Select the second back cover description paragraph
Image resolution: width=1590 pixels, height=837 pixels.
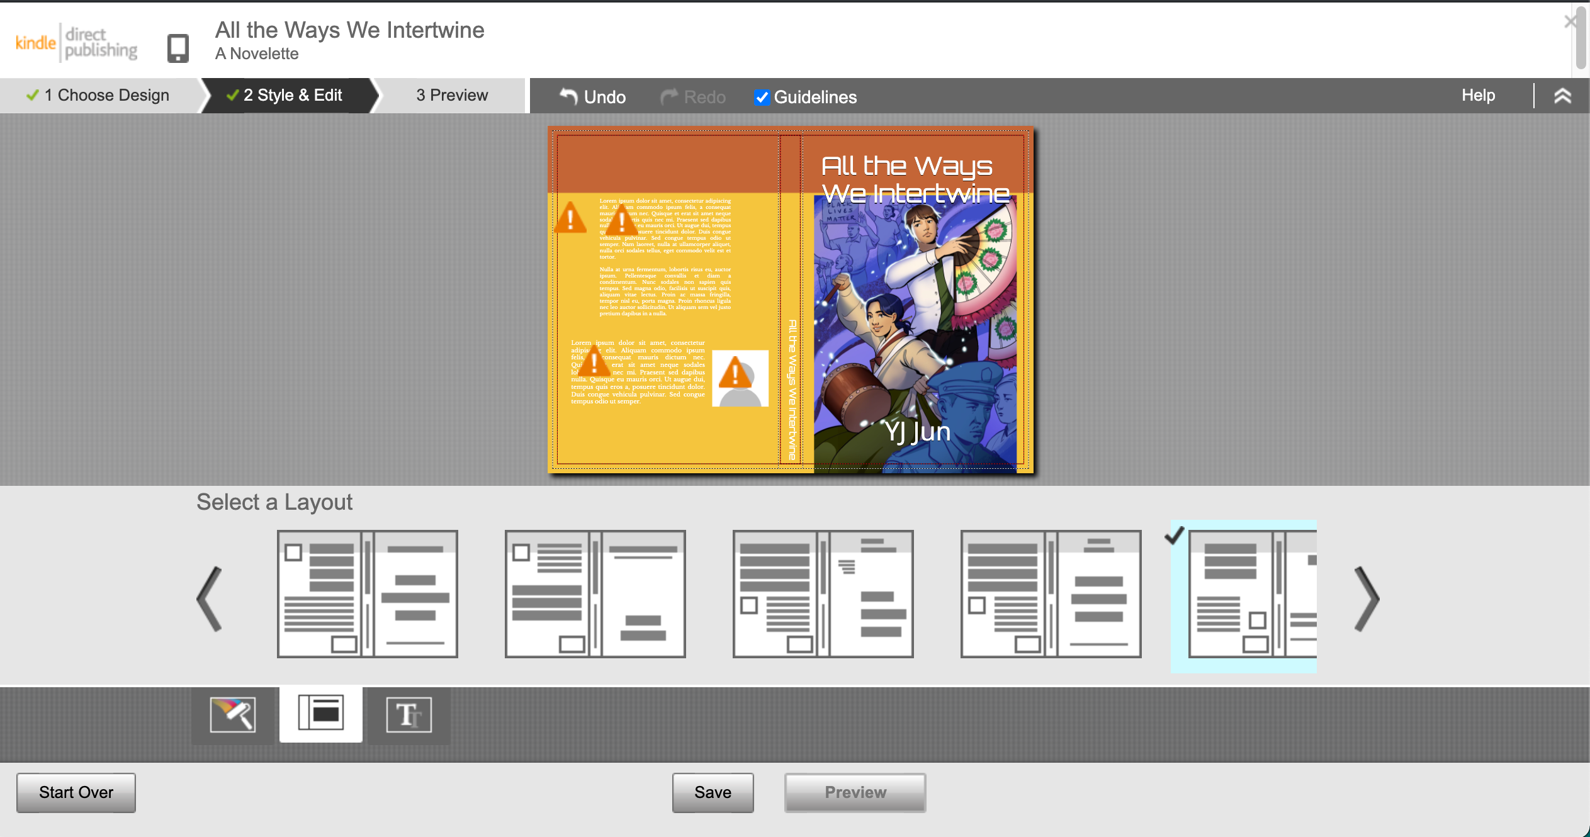pos(665,291)
